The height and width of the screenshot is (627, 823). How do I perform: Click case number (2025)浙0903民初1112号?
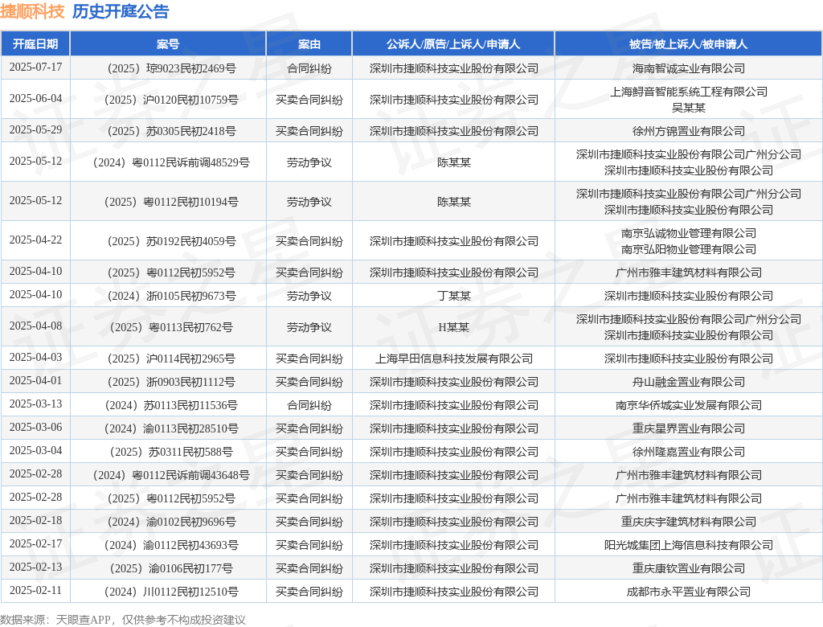coord(171,383)
